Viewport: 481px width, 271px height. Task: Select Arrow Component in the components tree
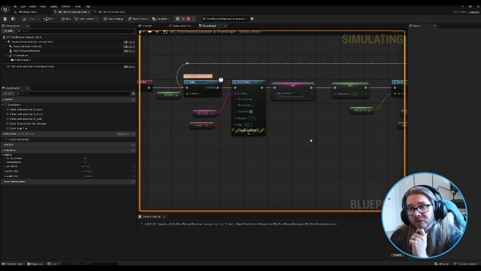coord(27,46)
